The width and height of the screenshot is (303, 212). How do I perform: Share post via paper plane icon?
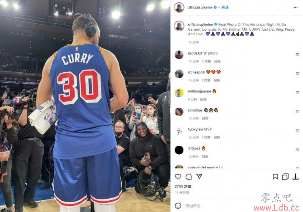point(199,176)
